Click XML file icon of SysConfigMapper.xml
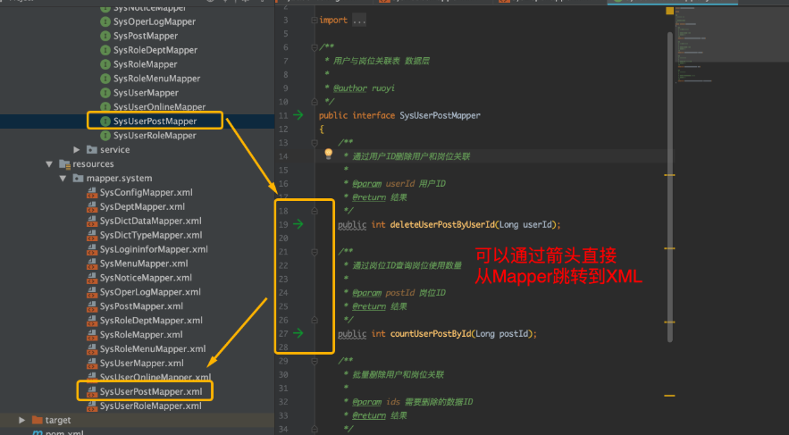This screenshot has width=789, height=435. [91, 193]
